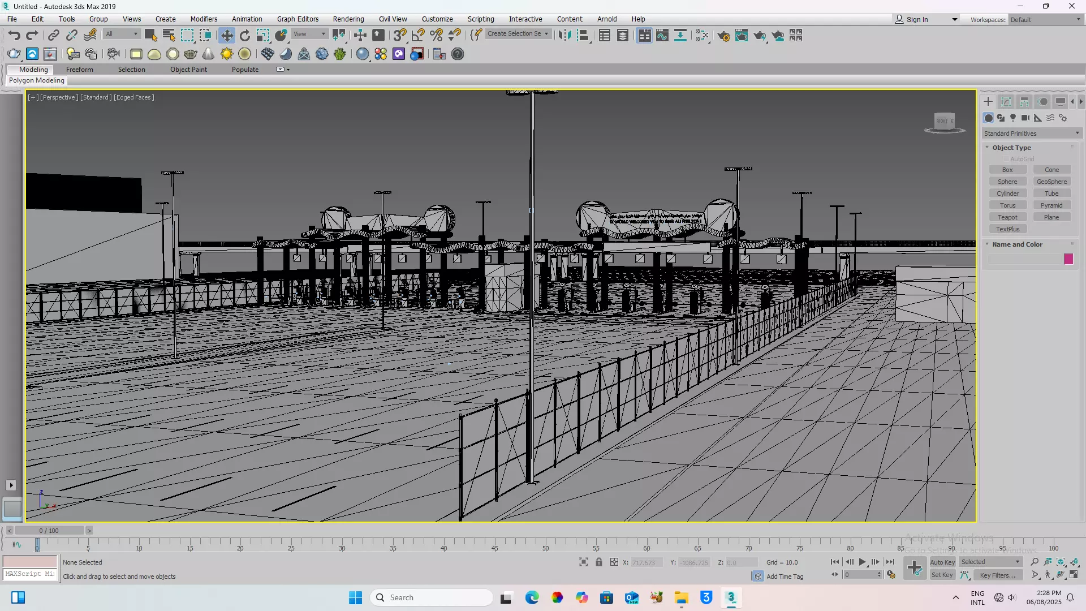Viewport: 1086px width, 611px height.
Task: Collapse the Object Type rollout
Action: (x=1011, y=148)
